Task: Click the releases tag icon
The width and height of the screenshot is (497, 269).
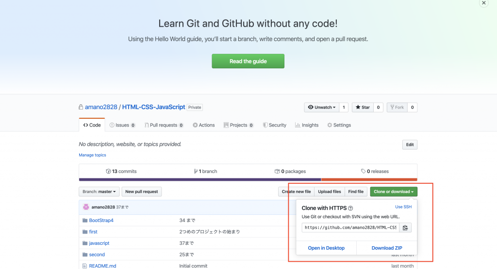Action: tap(363, 171)
